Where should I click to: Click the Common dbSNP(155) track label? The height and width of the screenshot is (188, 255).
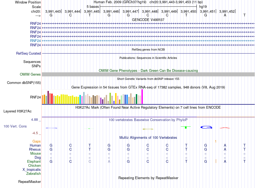coord(24,83)
